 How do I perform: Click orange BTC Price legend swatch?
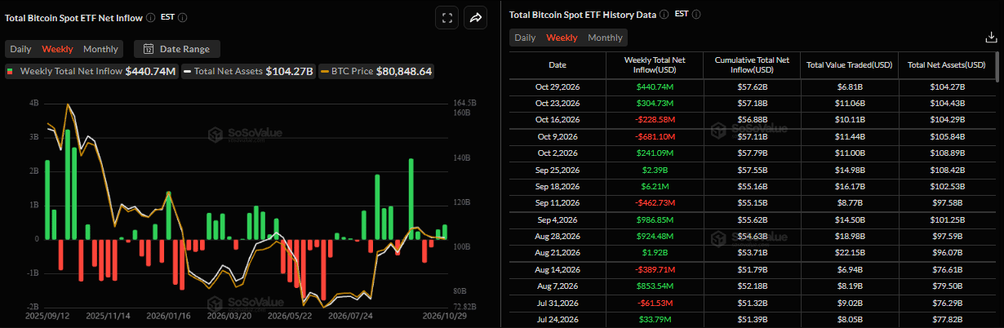click(325, 71)
